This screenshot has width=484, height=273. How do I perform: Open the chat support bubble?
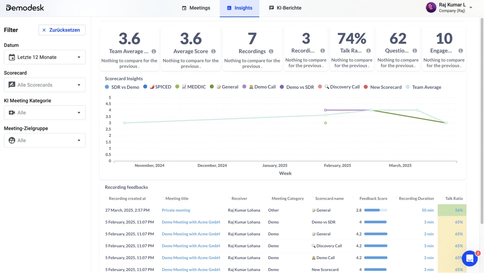[470, 259]
